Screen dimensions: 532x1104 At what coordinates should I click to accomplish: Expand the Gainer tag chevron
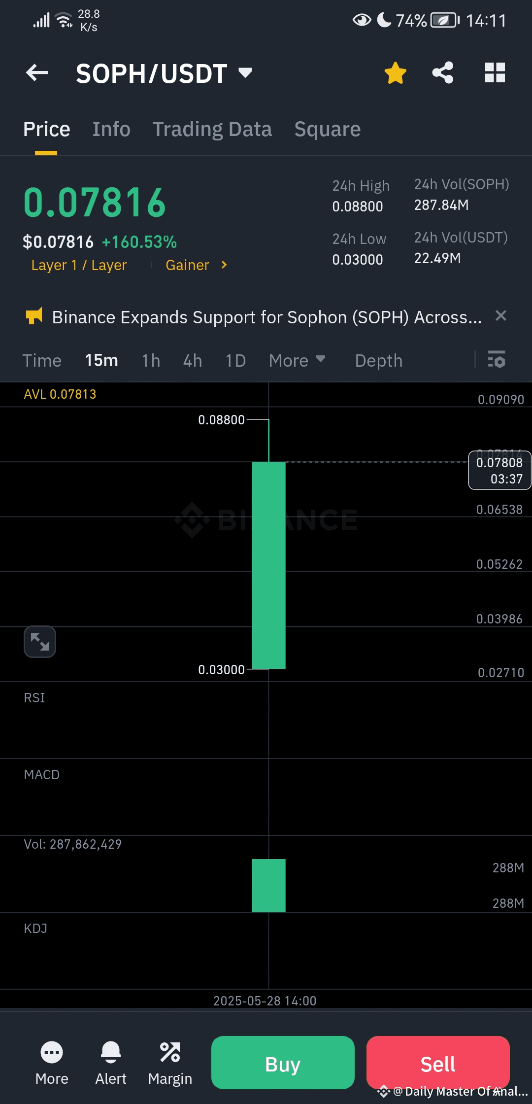[x=224, y=265]
